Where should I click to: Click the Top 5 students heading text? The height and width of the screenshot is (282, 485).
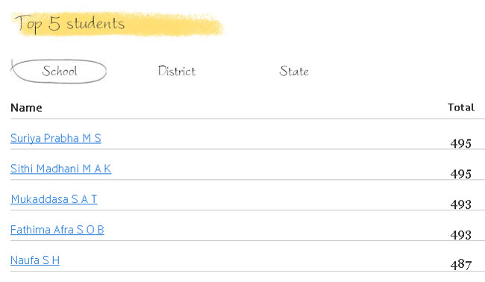[x=70, y=24]
